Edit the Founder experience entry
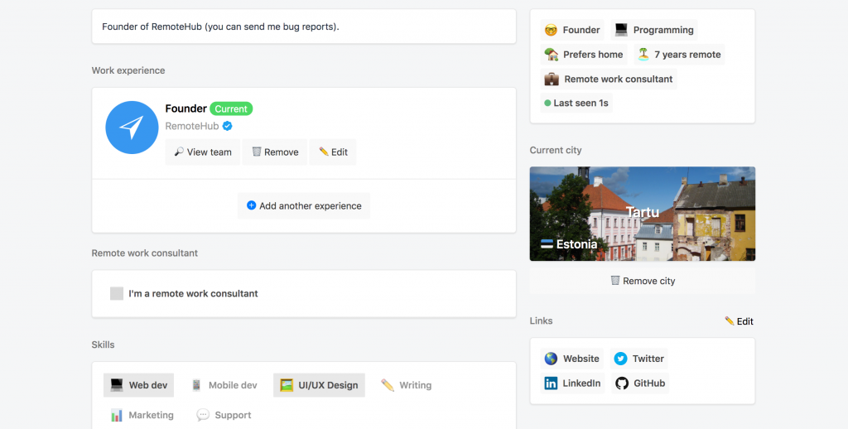Image resolution: width=848 pixels, height=429 pixels. pyautogui.click(x=333, y=152)
